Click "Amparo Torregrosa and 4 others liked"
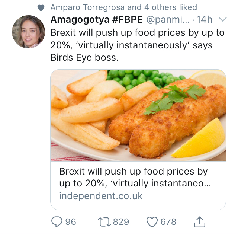Screen dimensions: 238x236 click(x=123, y=7)
